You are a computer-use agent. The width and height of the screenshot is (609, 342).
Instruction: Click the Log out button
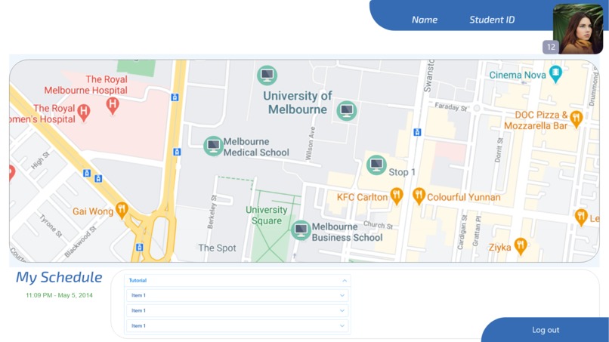(x=546, y=330)
